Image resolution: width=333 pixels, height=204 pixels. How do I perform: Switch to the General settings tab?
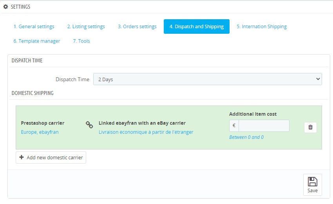tap(34, 27)
